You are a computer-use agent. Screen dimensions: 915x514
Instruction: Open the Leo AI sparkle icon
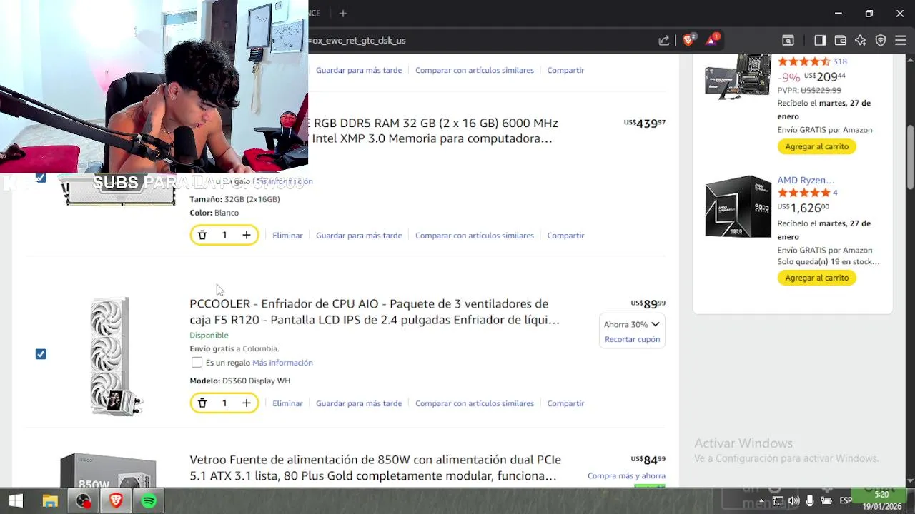pyautogui.click(x=861, y=41)
